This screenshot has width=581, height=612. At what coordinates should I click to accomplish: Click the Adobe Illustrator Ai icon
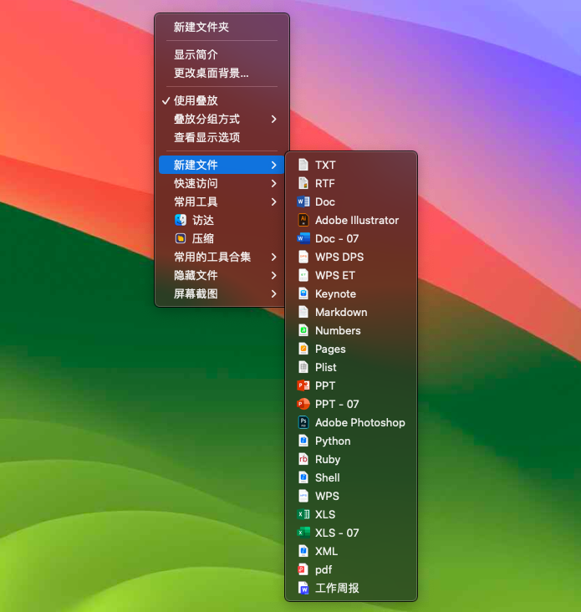pos(303,220)
